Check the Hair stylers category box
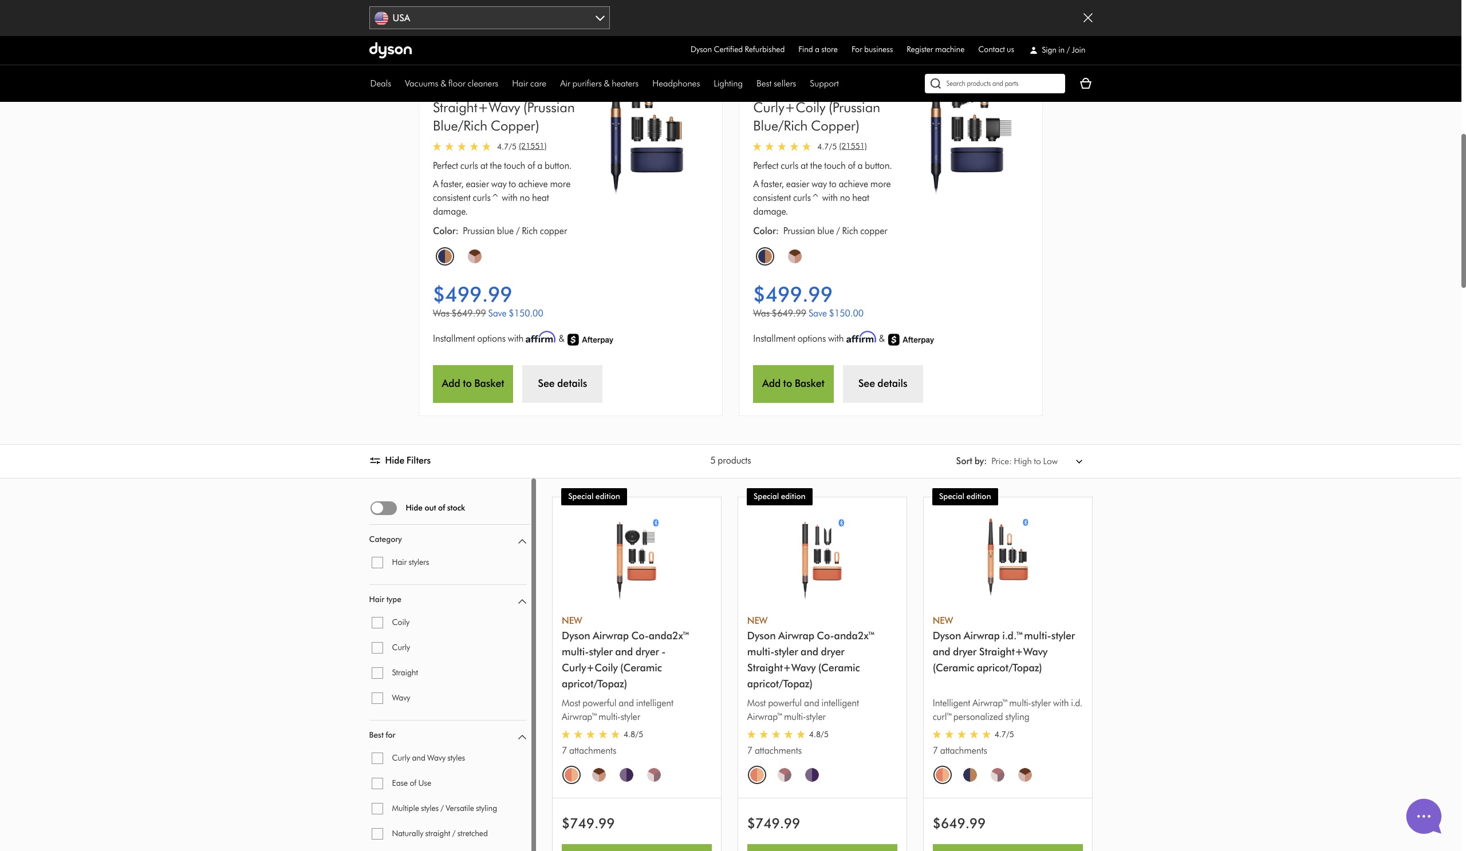The image size is (1466, 851). point(377,563)
